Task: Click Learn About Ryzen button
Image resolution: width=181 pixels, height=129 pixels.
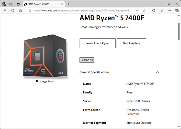Action: click(x=98, y=43)
